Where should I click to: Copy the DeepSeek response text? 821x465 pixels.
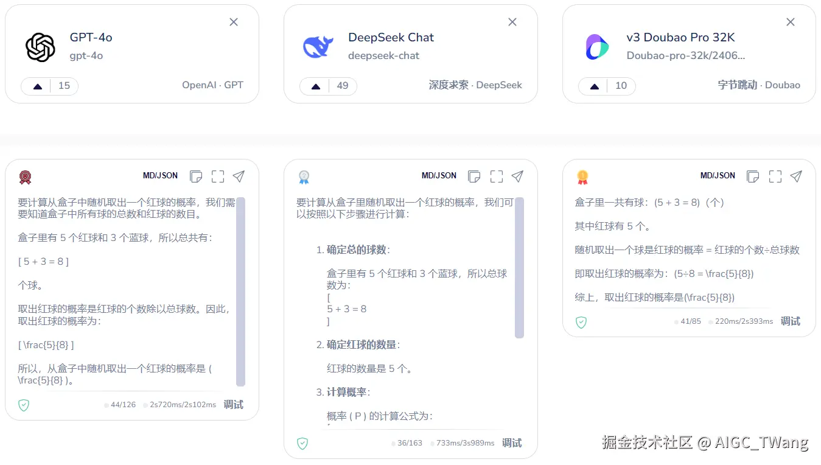(x=474, y=177)
